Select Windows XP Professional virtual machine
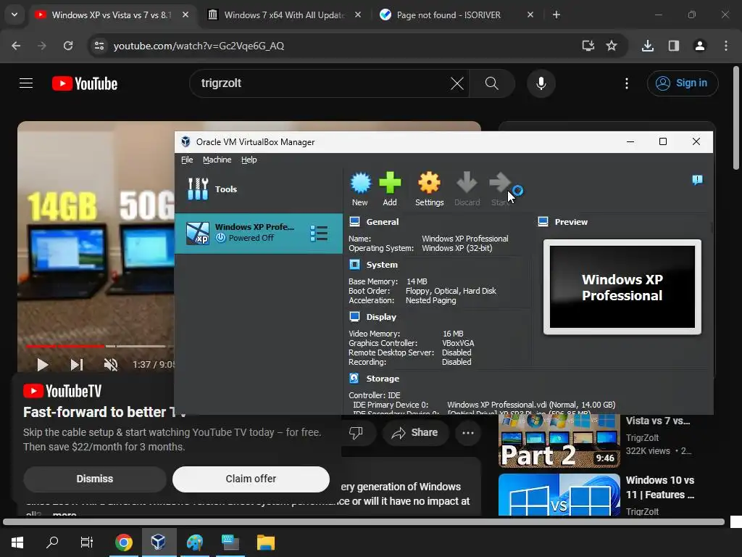742x557 pixels. [259, 233]
